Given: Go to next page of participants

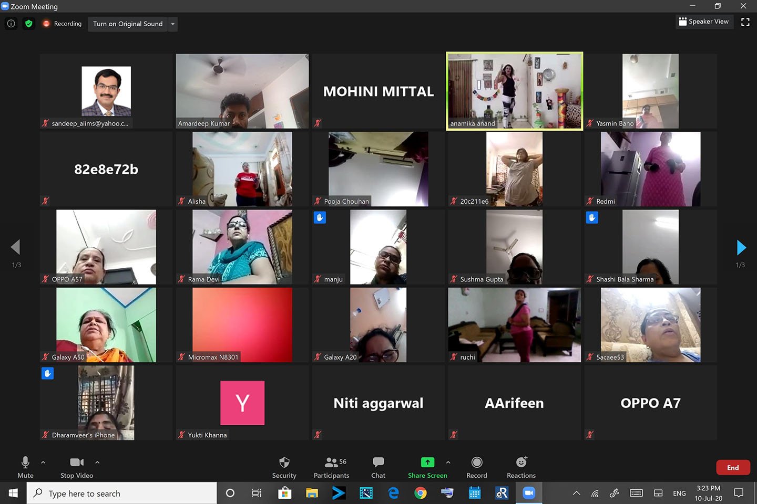Looking at the screenshot, I should pyautogui.click(x=741, y=247).
